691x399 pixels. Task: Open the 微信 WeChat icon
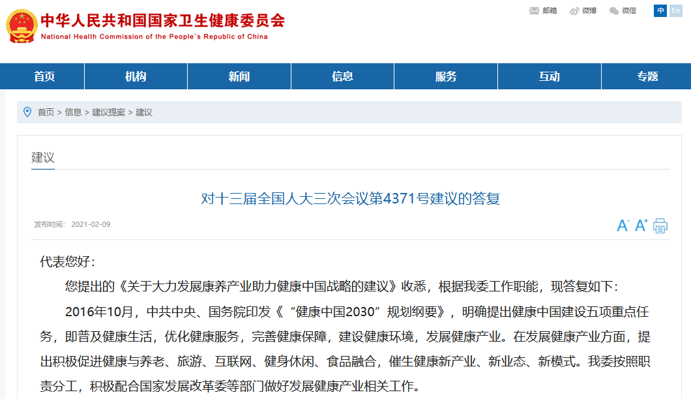(x=614, y=10)
